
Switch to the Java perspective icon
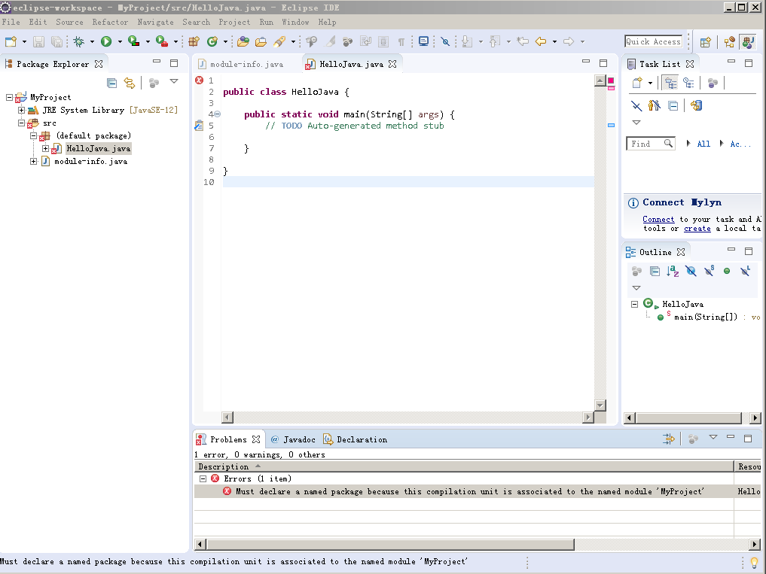pyautogui.click(x=748, y=42)
